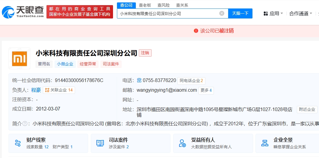Click 瞬息掌握企业关系 text
The height and width of the screenshot is (158, 319).
click(x=290, y=147)
